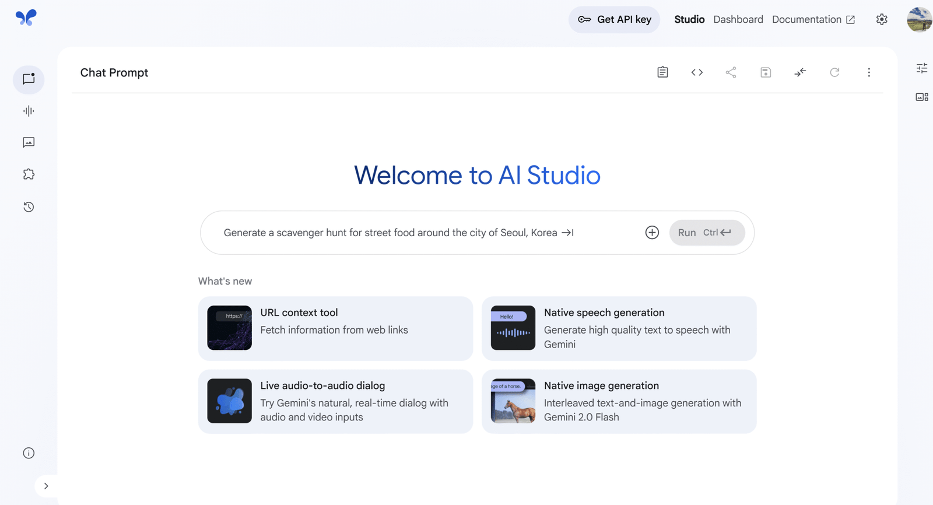This screenshot has width=933, height=505.
Task: Open the History clock icon
Action: tap(29, 207)
